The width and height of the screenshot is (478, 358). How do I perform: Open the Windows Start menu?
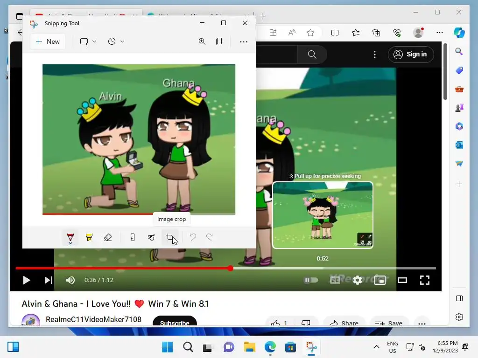click(167, 347)
